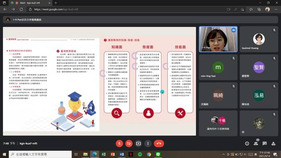
Task: Open the Windows notification center
Action: click(275, 154)
